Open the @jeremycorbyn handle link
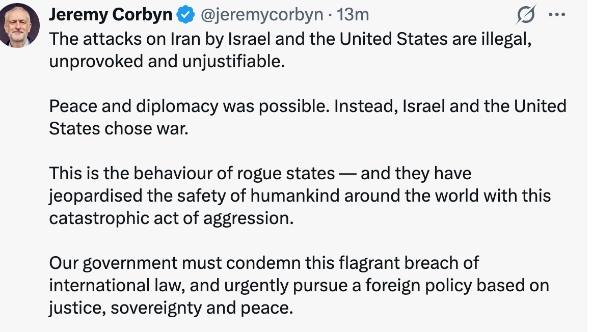This screenshot has width=592, height=332. click(262, 15)
